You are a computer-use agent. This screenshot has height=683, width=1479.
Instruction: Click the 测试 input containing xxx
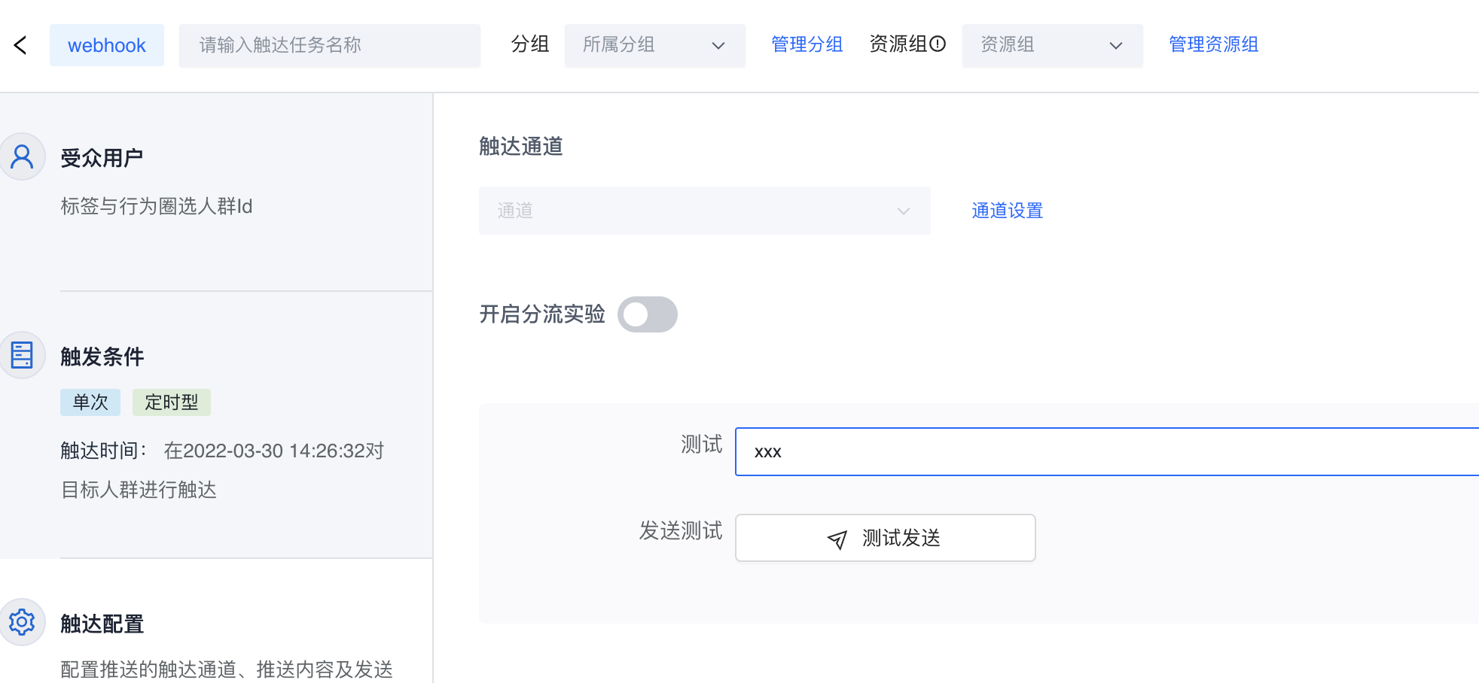point(1105,452)
